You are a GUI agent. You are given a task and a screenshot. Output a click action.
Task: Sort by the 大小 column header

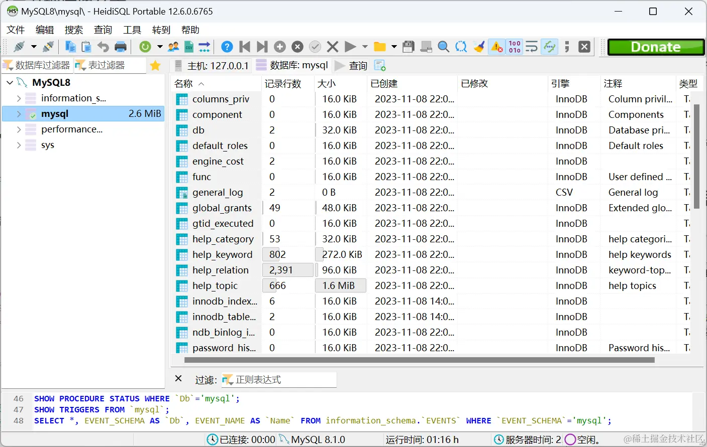pyautogui.click(x=341, y=84)
